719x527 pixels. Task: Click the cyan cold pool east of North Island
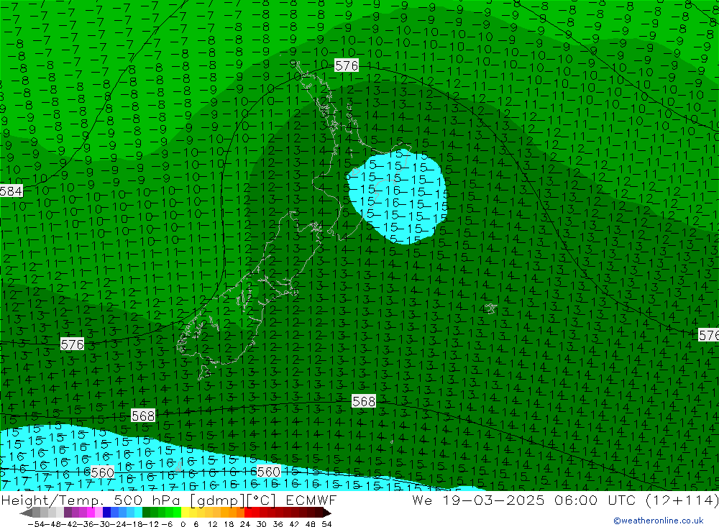click(x=397, y=197)
